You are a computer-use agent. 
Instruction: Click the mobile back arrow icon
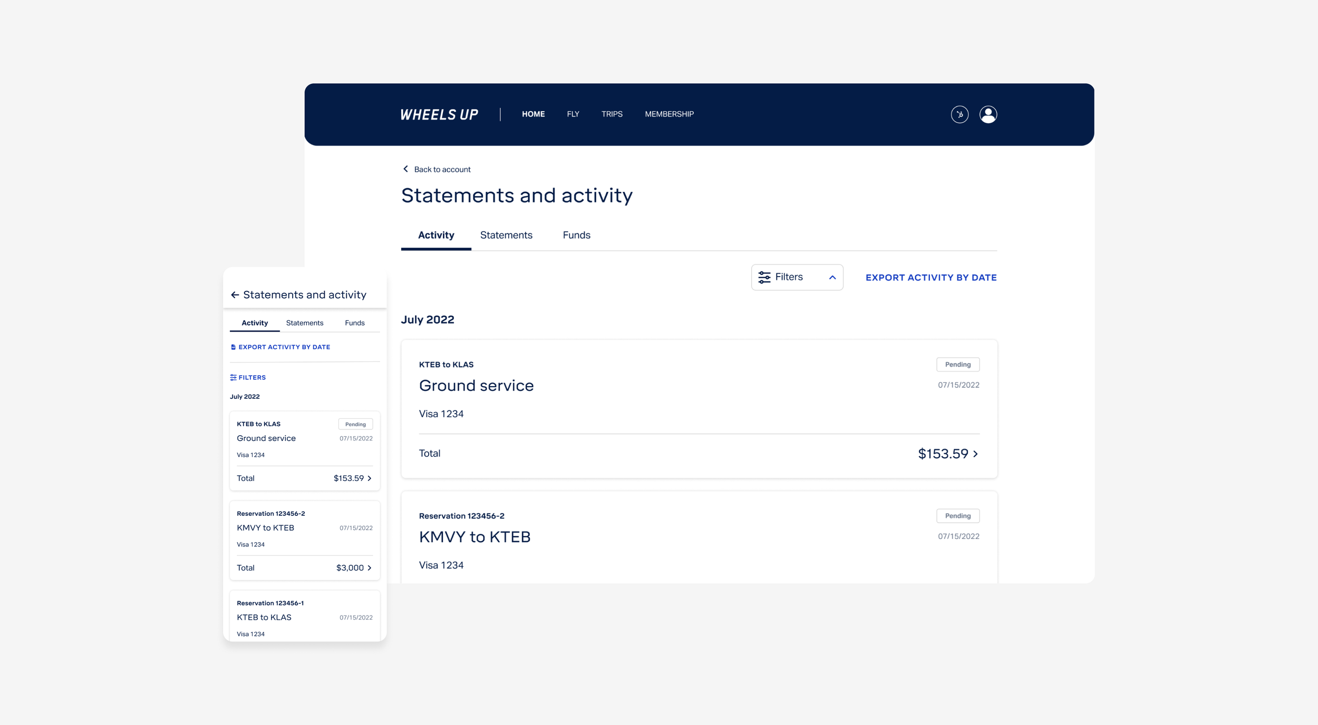pyautogui.click(x=235, y=295)
